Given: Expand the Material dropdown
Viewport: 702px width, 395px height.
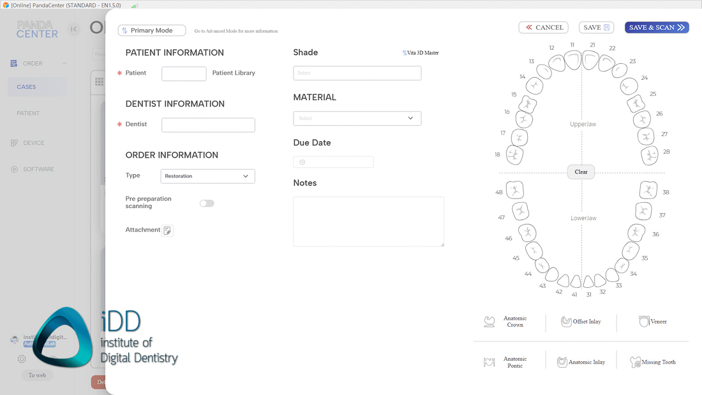Looking at the screenshot, I should (357, 118).
